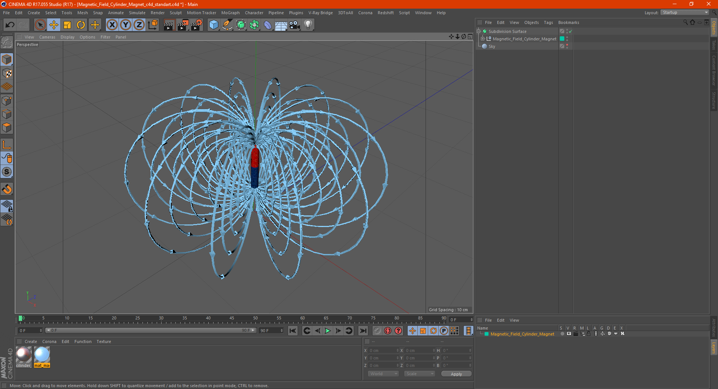Click the timeline playhead at frame 0
Screen dimensions: 718x389
(x=20, y=318)
